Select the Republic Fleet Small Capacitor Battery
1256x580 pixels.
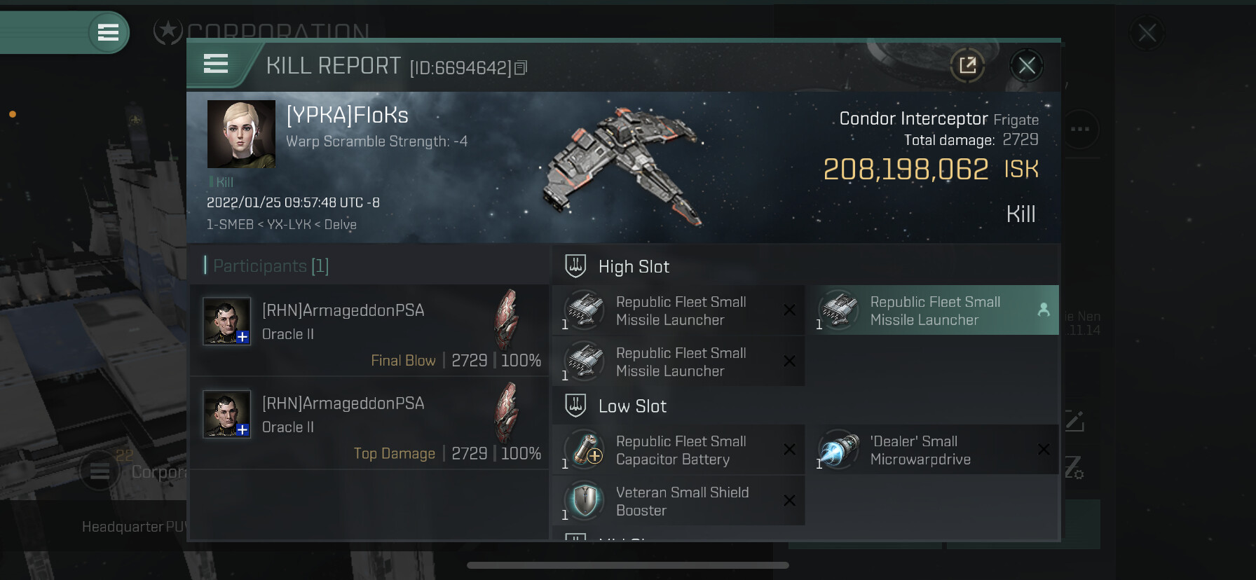click(x=678, y=450)
